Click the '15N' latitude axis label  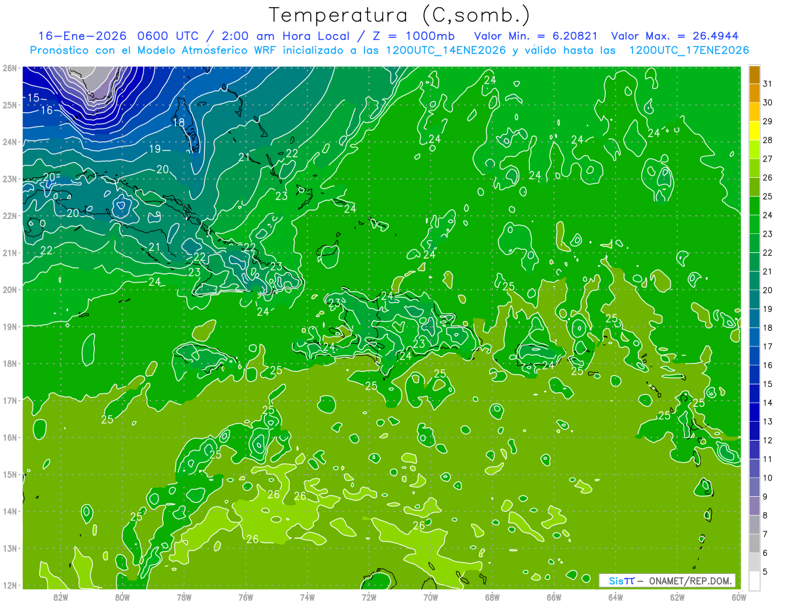tap(10, 474)
